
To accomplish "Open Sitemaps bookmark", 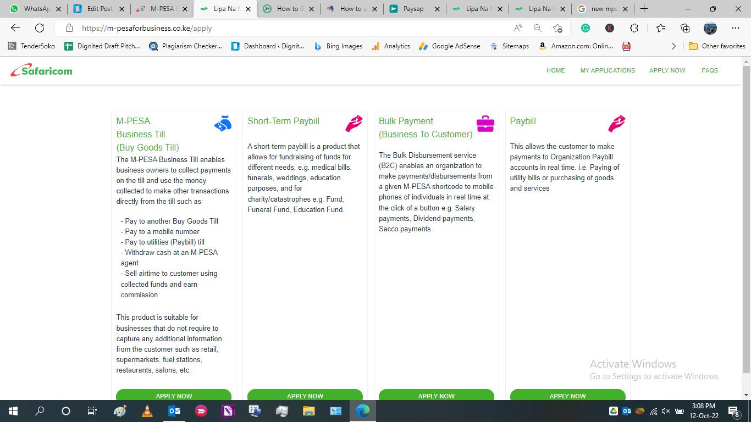I will [x=510, y=46].
